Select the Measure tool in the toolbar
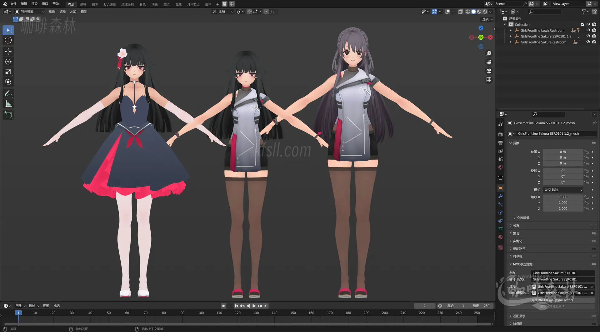The image size is (600, 332). point(8,103)
